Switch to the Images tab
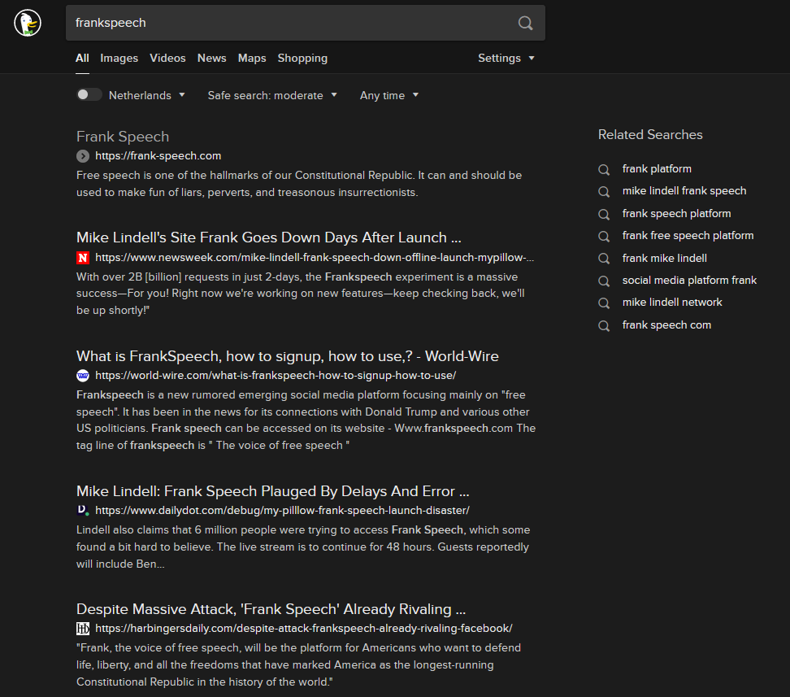The image size is (790, 697). pyautogui.click(x=119, y=58)
